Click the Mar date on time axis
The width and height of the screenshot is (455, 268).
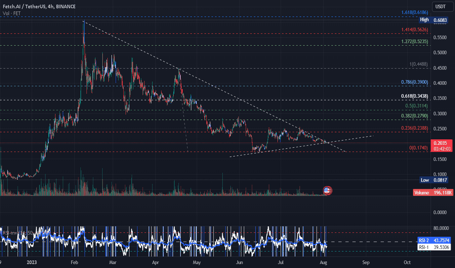point(113,263)
